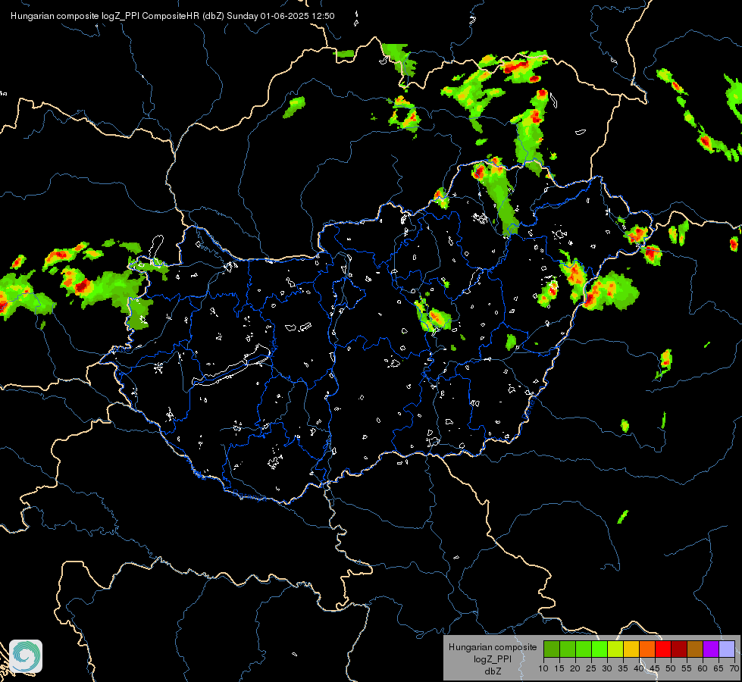Select the 10-15 dBZ dark green swatch
Screen dimensions: 742x682
552,649
